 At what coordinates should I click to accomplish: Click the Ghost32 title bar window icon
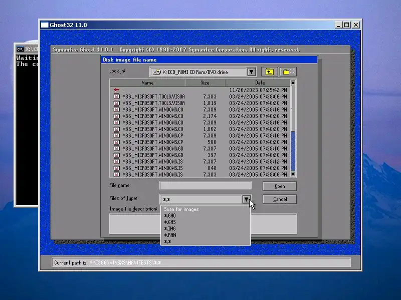pyautogui.click(x=45, y=24)
